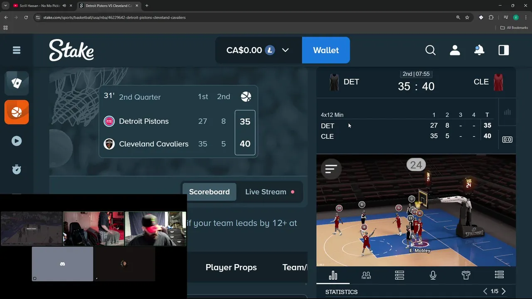The image size is (532, 299).
Task: Open the search magnifier on Stake
Action: pos(431,50)
